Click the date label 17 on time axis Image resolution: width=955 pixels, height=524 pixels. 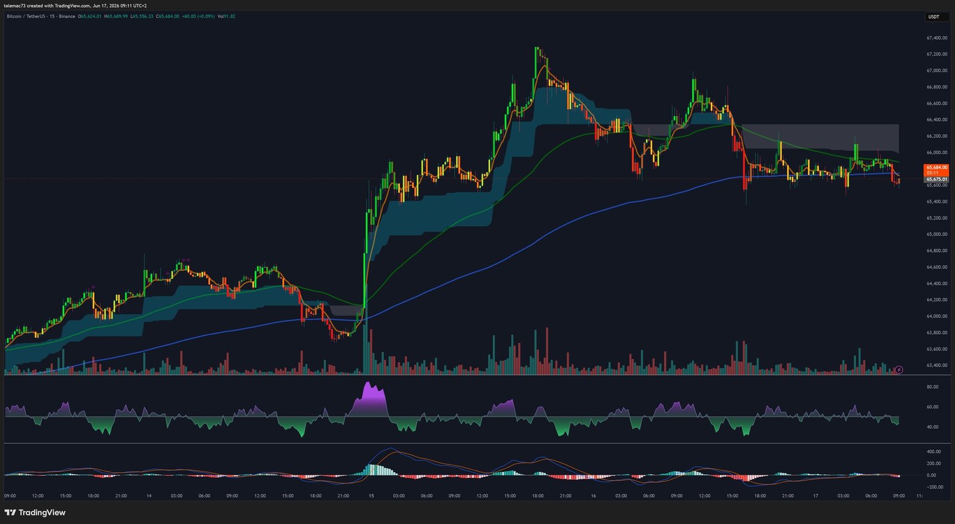click(x=815, y=496)
